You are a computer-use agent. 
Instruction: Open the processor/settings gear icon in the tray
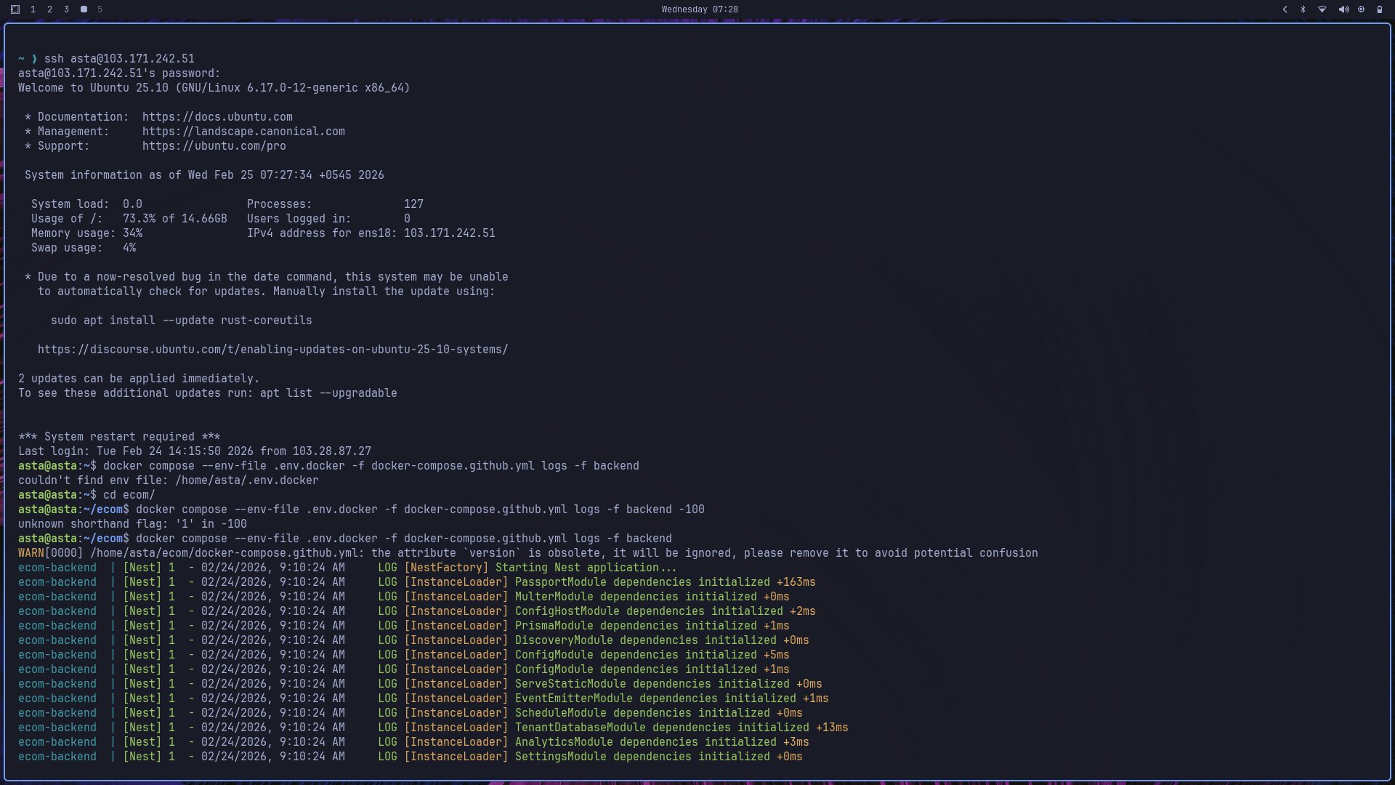coord(1360,9)
